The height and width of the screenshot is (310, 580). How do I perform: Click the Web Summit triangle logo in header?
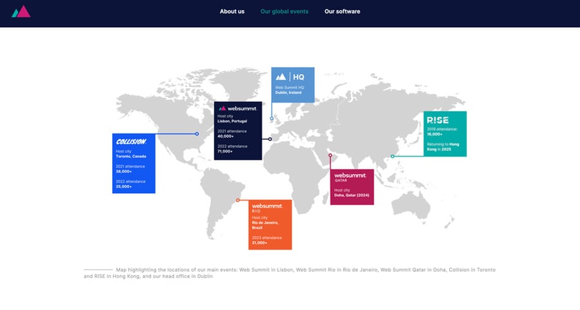tap(21, 12)
